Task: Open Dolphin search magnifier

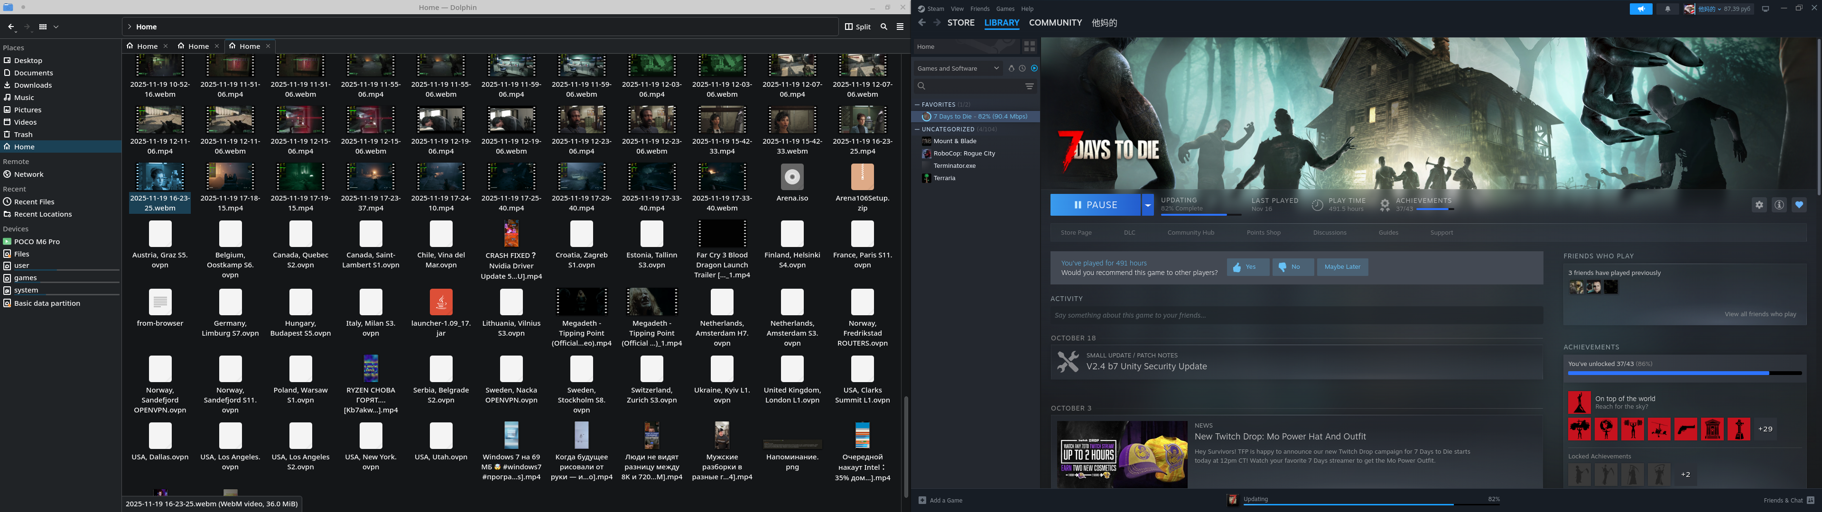Action: [x=883, y=27]
